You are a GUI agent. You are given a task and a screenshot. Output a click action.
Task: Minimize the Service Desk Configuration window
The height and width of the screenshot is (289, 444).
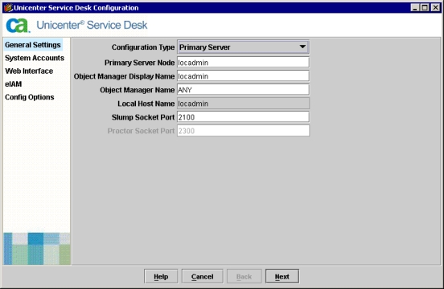click(415, 8)
